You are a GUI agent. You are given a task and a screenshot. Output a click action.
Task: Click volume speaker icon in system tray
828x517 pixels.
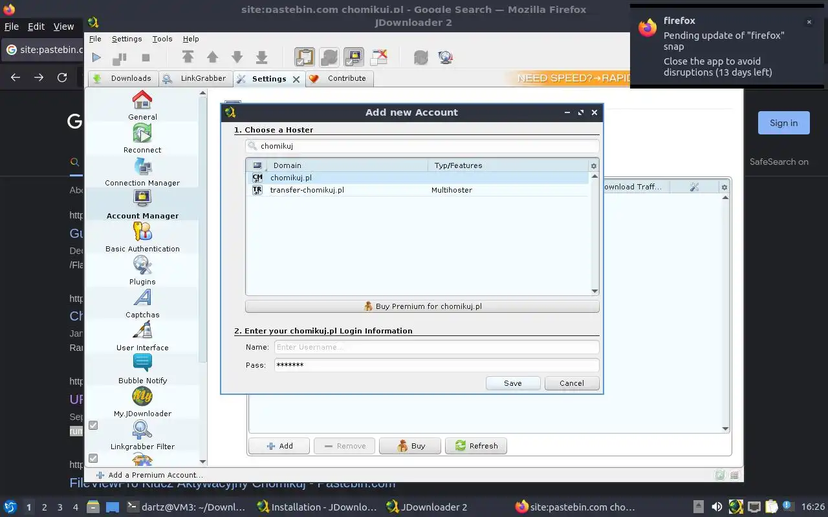point(717,507)
